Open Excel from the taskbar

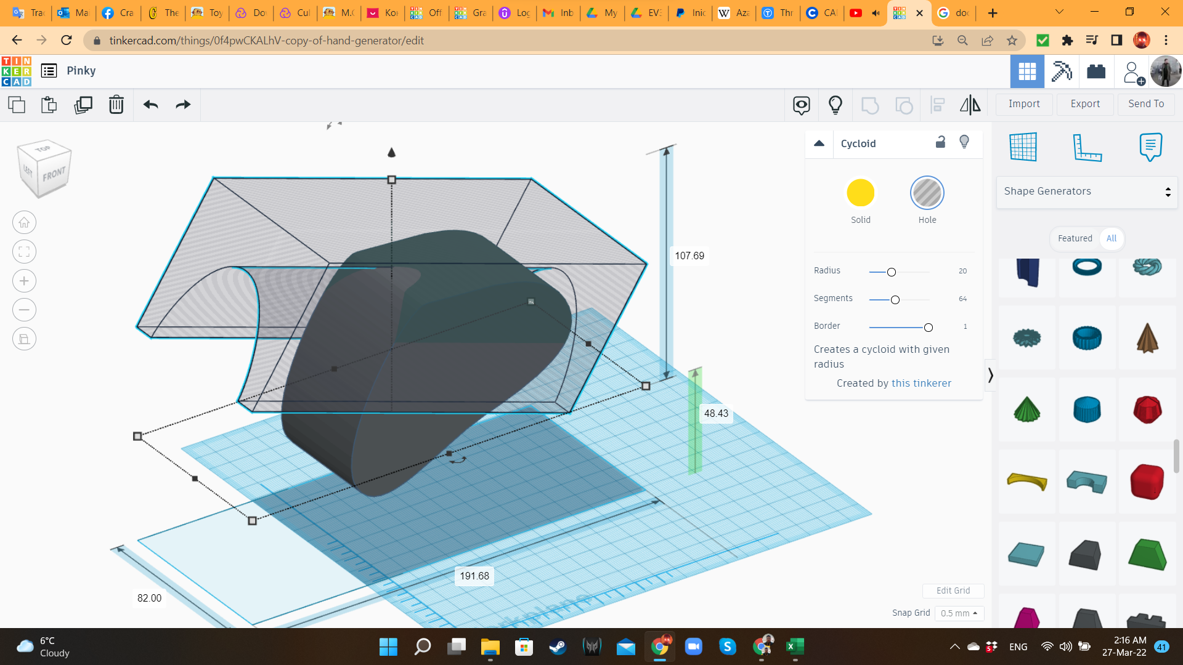[x=795, y=647]
